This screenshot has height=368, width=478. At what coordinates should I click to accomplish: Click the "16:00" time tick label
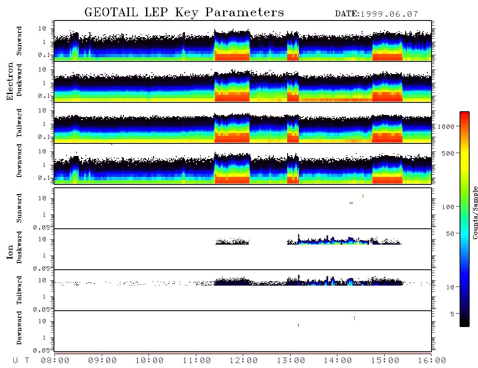[x=432, y=360]
